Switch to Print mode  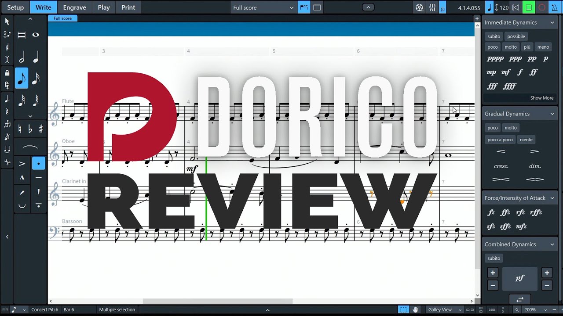[128, 7]
